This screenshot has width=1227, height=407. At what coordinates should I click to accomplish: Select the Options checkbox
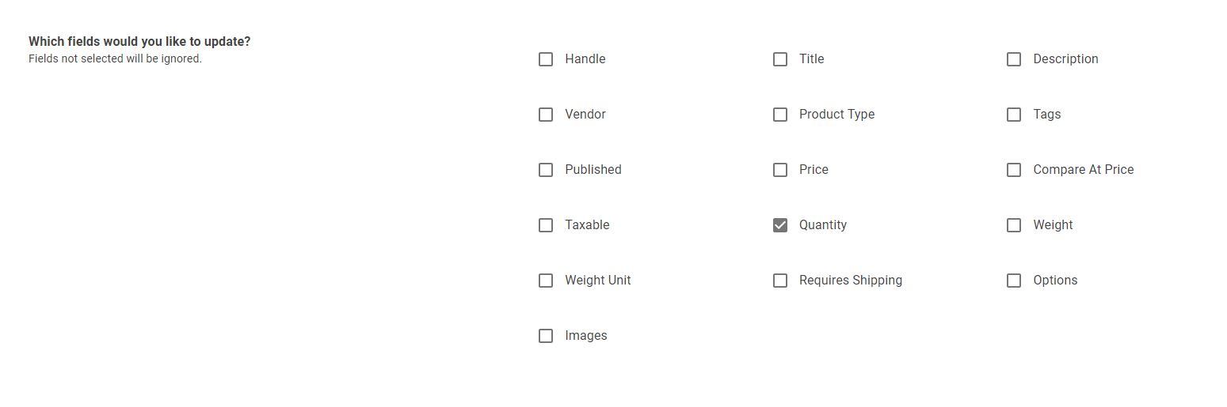tap(1014, 281)
